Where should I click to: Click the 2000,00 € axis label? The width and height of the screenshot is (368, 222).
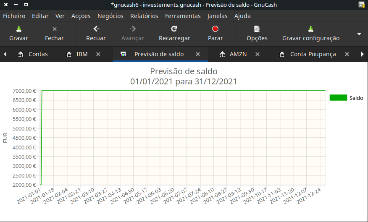click(x=24, y=185)
